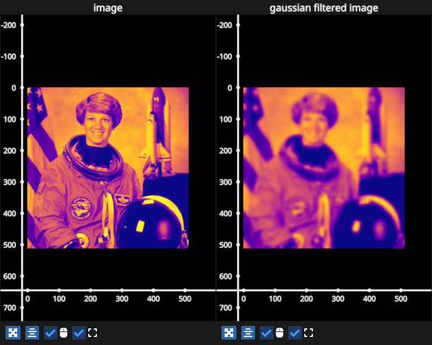This screenshot has height=345, width=432.
Task: Click auto-scale icon under gaussian filtered image subplot
Action: pos(229,333)
